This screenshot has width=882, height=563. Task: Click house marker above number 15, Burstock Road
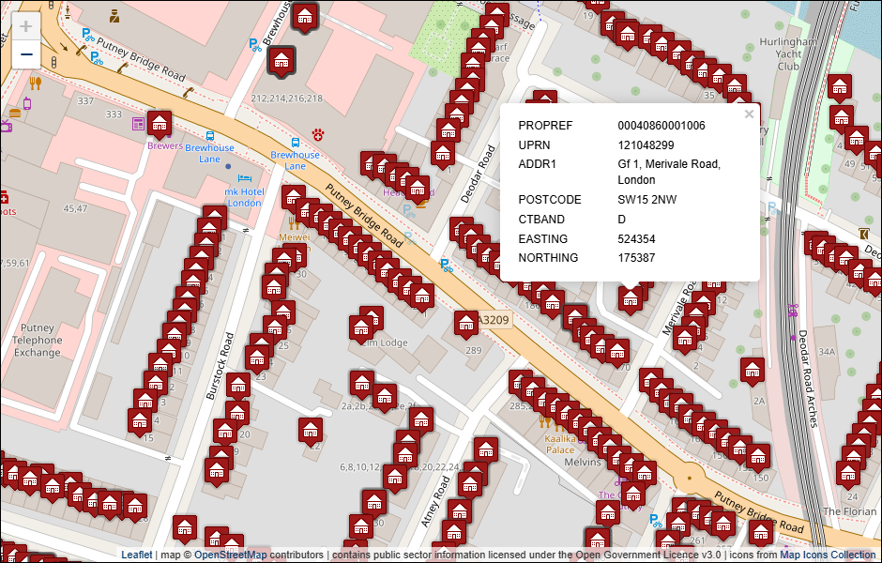[141, 420]
